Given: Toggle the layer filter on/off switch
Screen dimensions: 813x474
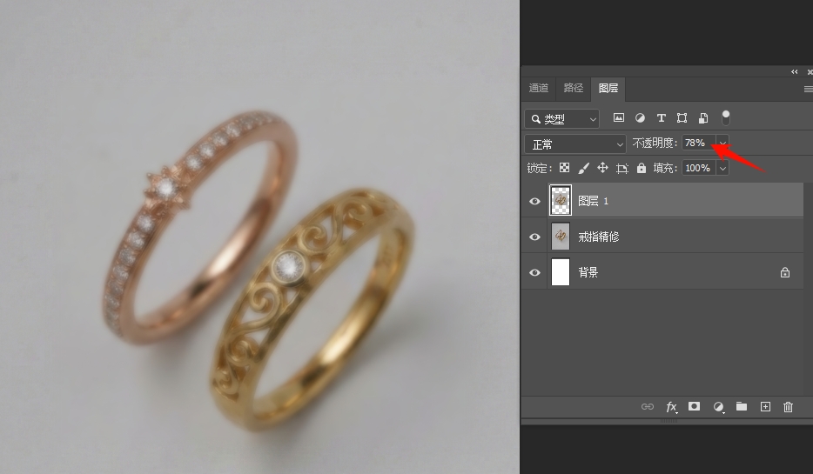Looking at the screenshot, I should point(726,117).
